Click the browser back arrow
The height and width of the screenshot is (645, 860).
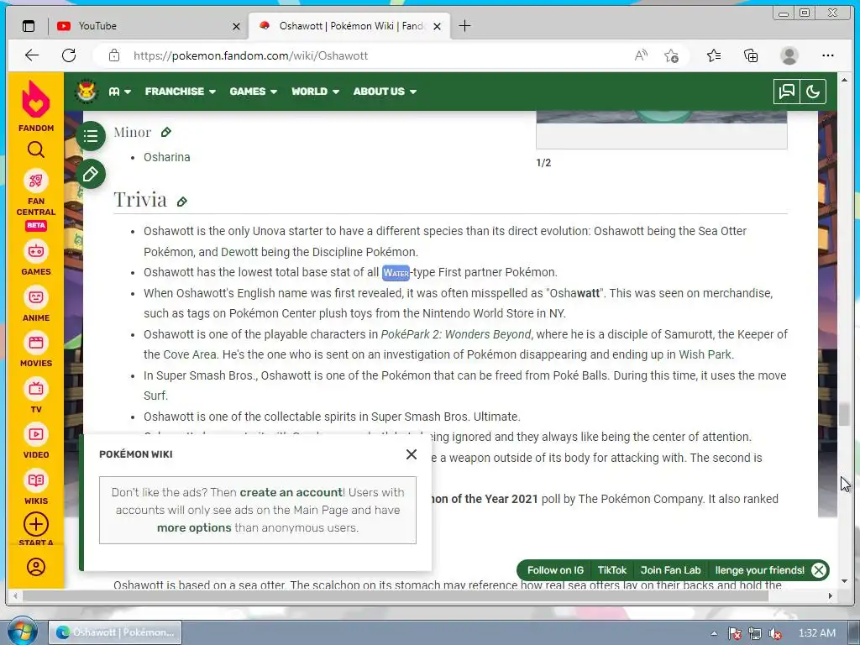tap(32, 55)
